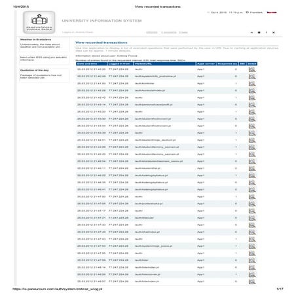Open detail icon for the 21:46:35 row
The height and width of the screenshot is (296, 296).
pos(252,183)
